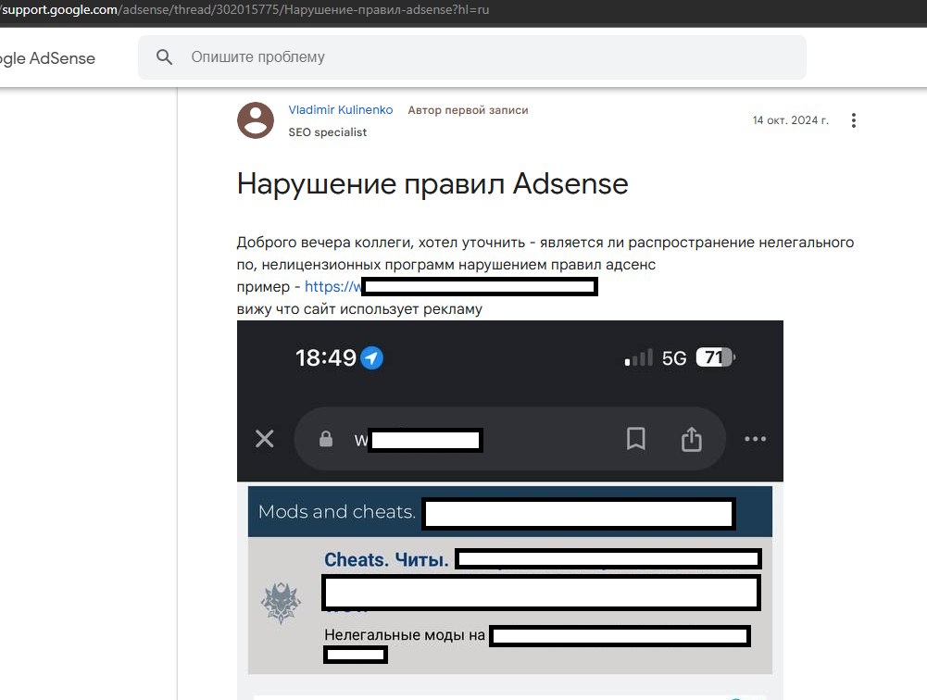Follow the example https link in the post
This screenshot has width=927, height=700.
(332, 287)
